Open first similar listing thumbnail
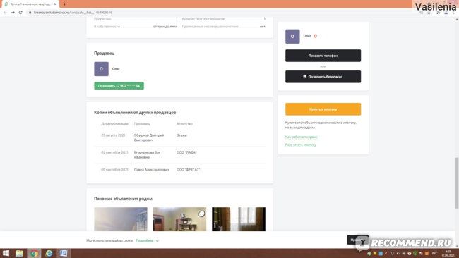 coord(121,219)
